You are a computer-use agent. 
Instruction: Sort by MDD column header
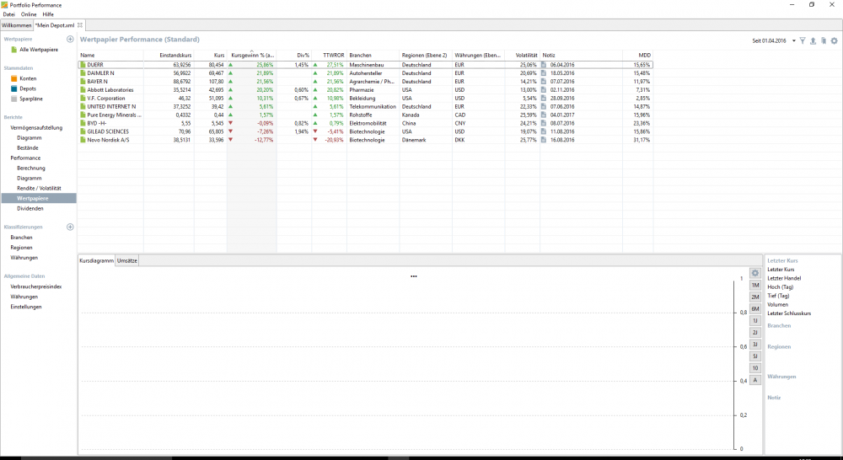[638, 56]
